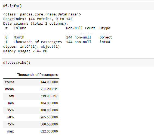The height and width of the screenshot is (136, 154).
Task: Click the 'Data columns (total 2 columns)' line
Action: (x=36, y=24)
